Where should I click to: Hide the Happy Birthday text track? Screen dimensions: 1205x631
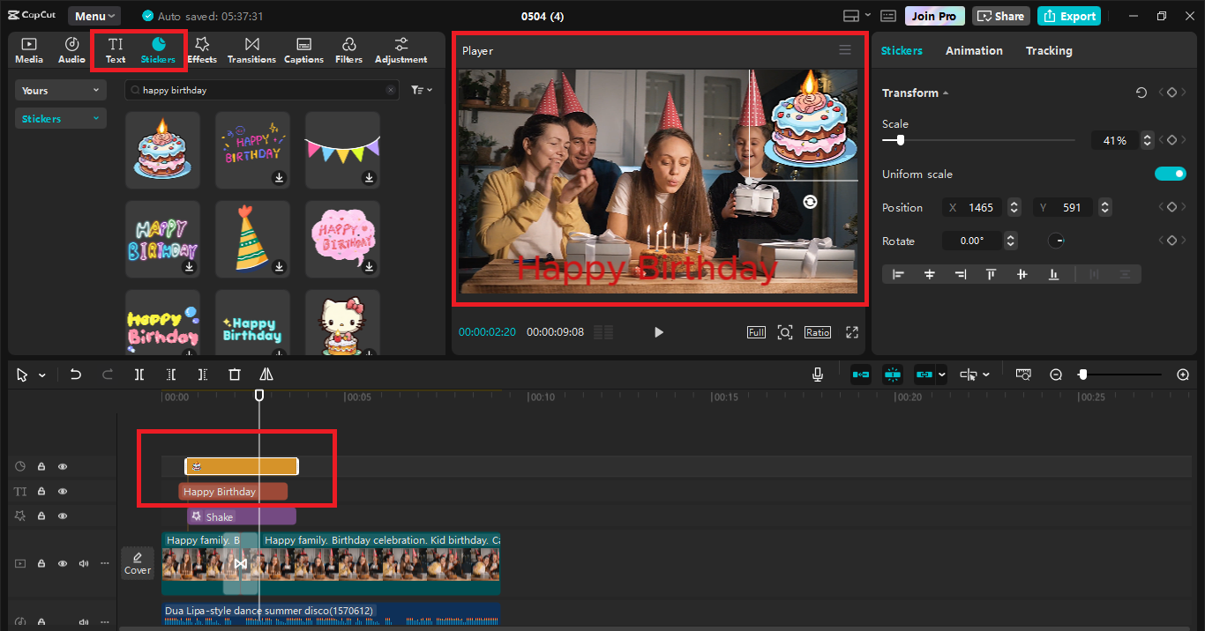click(63, 492)
